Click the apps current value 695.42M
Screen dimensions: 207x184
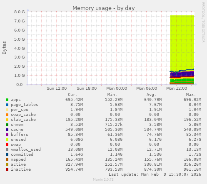[x=74, y=100]
